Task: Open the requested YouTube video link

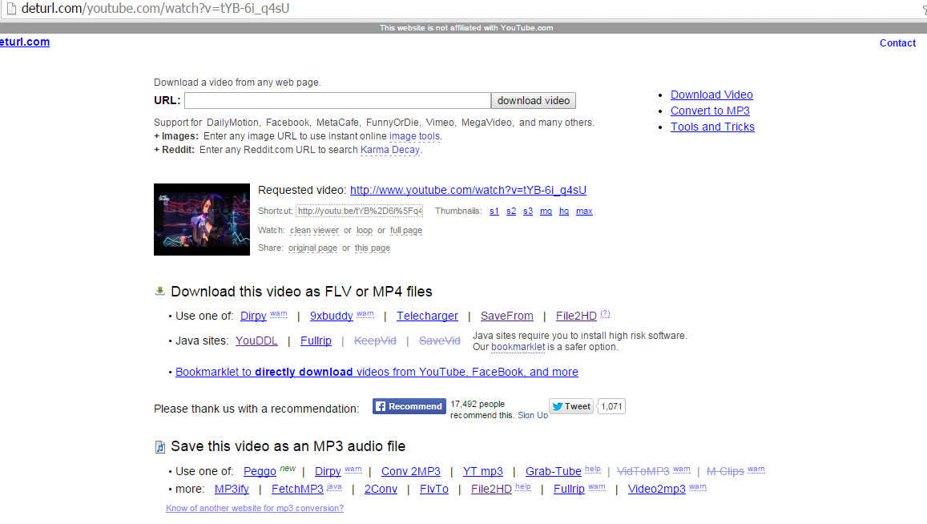Action: 468,190
